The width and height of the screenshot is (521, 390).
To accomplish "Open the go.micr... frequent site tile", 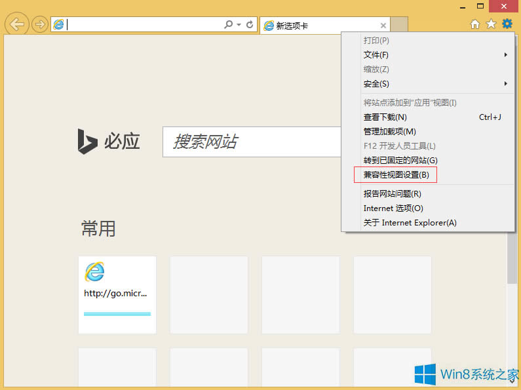I will pos(117,294).
